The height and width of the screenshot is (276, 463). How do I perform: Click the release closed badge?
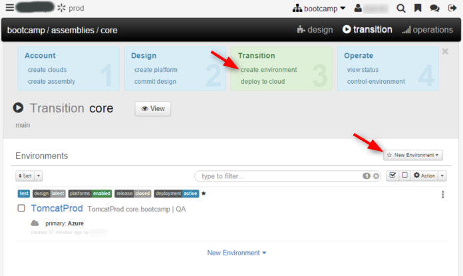click(133, 194)
